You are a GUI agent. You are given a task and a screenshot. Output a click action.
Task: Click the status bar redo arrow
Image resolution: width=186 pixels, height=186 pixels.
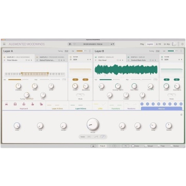118,146
